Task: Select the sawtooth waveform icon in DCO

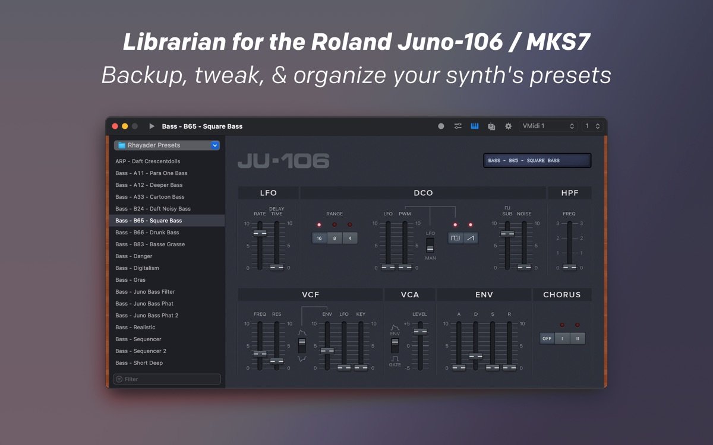Action: pyautogui.click(x=471, y=237)
